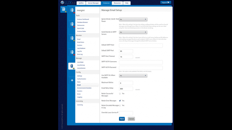
Task: Select the server icon below the LUX logo
Action: click(64, 9)
